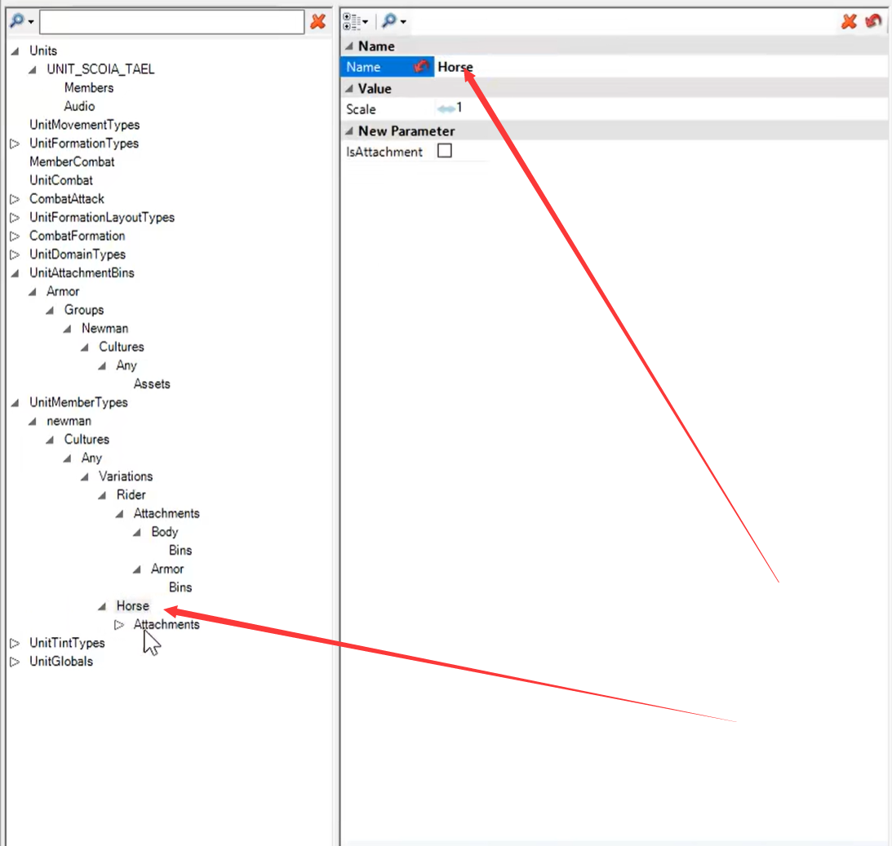Select Bins under the Rider Armor node
This screenshot has height=846, width=892.
click(x=180, y=587)
